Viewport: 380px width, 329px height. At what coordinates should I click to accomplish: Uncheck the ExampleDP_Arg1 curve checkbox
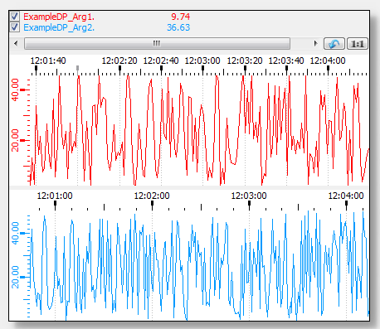[x=14, y=17]
